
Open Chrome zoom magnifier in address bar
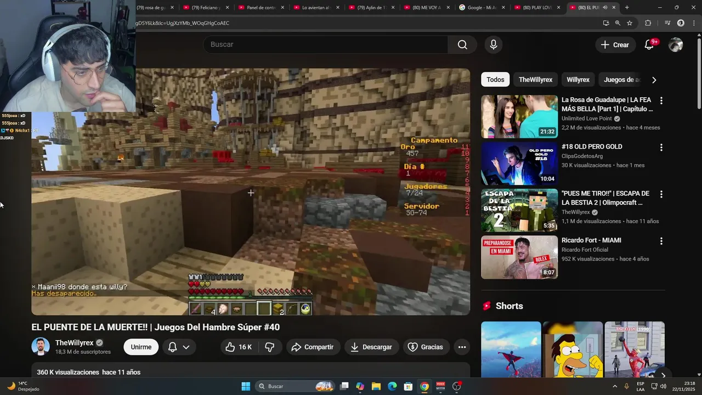[618, 23]
